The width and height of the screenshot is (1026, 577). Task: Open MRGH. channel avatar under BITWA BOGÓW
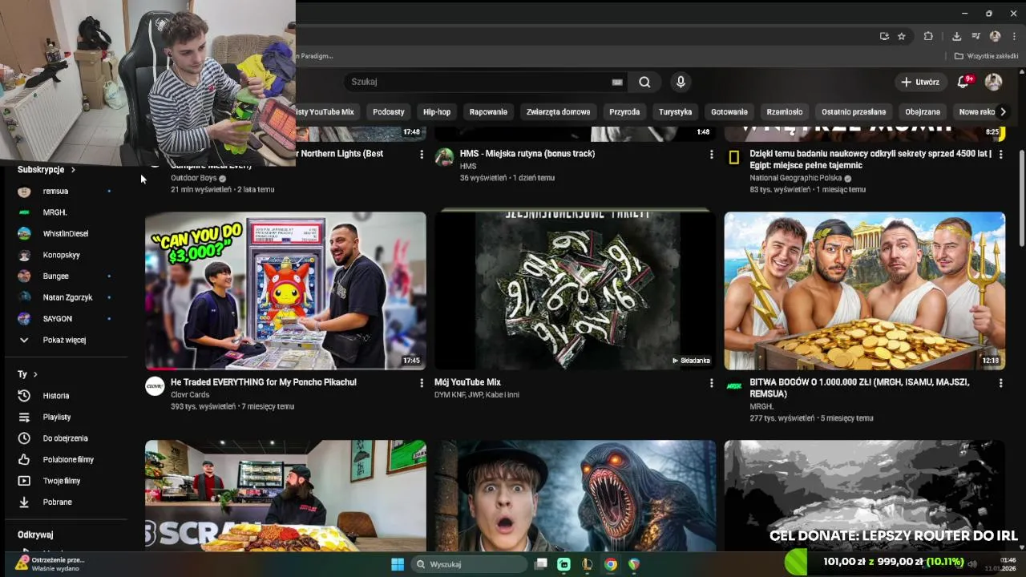(733, 386)
